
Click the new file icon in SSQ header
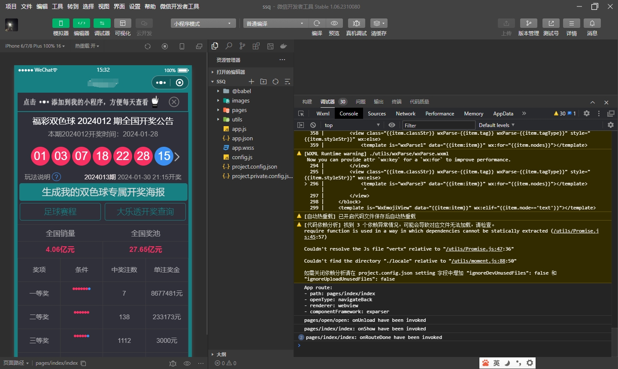click(251, 82)
